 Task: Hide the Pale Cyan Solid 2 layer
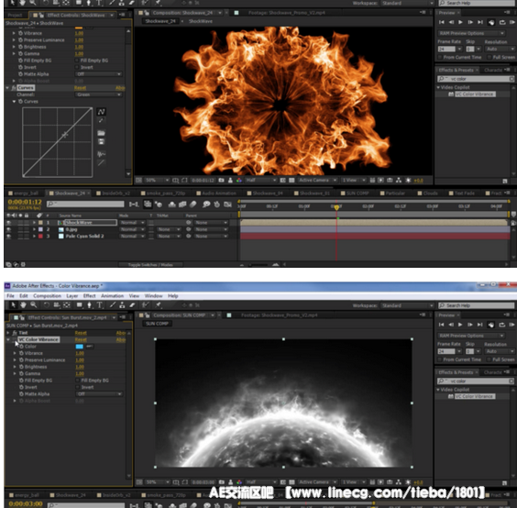click(8, 237)
